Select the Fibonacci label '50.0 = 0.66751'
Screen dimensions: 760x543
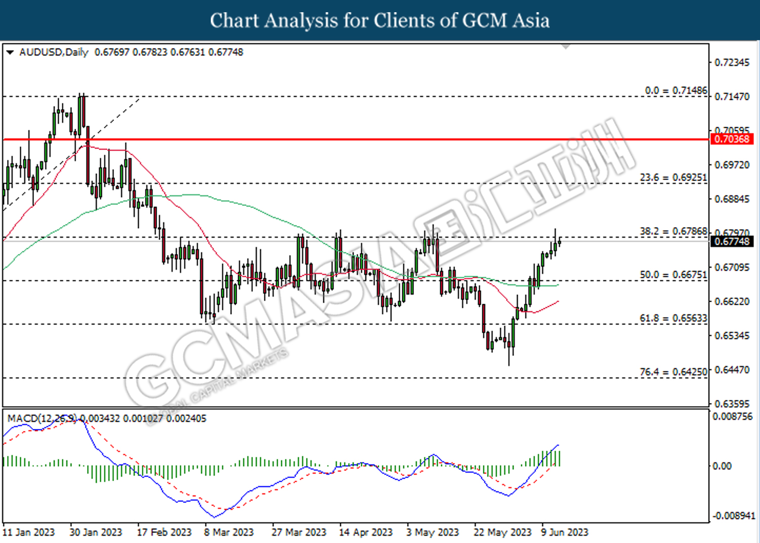coord(673,275)
